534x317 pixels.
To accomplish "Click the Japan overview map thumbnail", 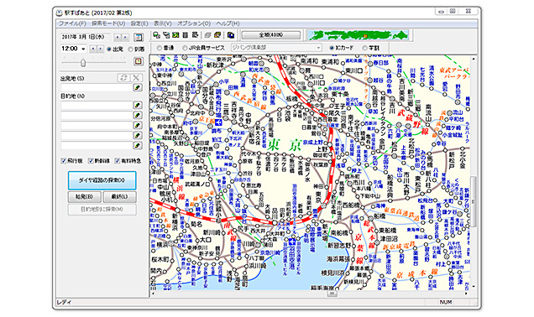I will (x=358, y=35).
